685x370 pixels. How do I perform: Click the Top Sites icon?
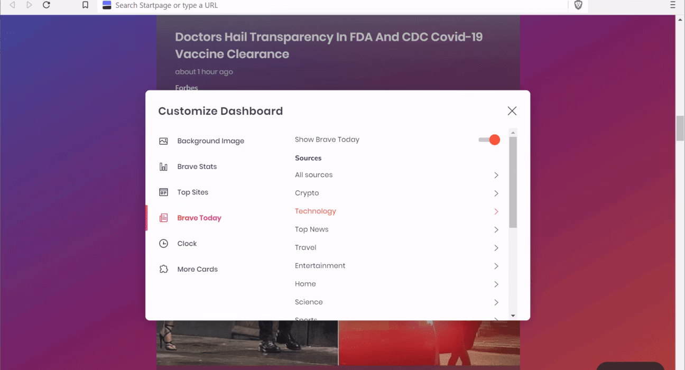163,192
